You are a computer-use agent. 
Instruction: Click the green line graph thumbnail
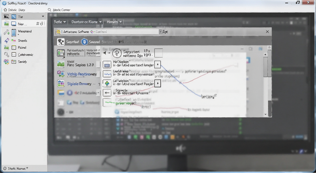107,102
